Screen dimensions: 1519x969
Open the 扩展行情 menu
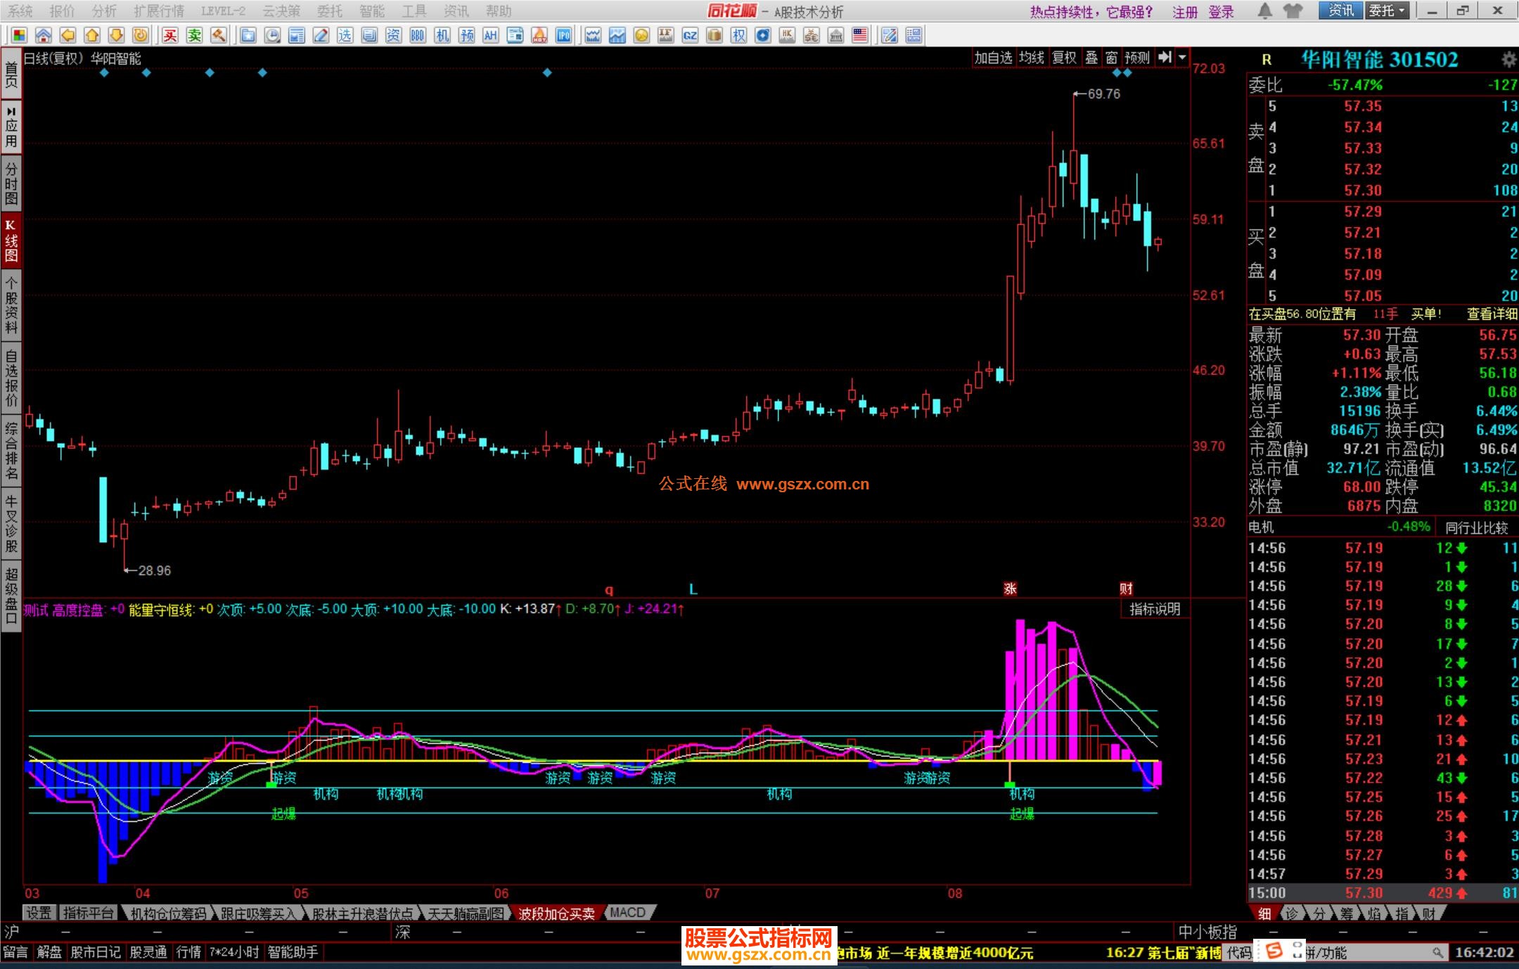[x=158, y=11]
